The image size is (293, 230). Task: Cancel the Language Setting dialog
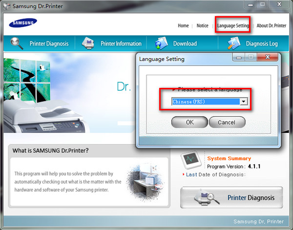click(227, 122)
